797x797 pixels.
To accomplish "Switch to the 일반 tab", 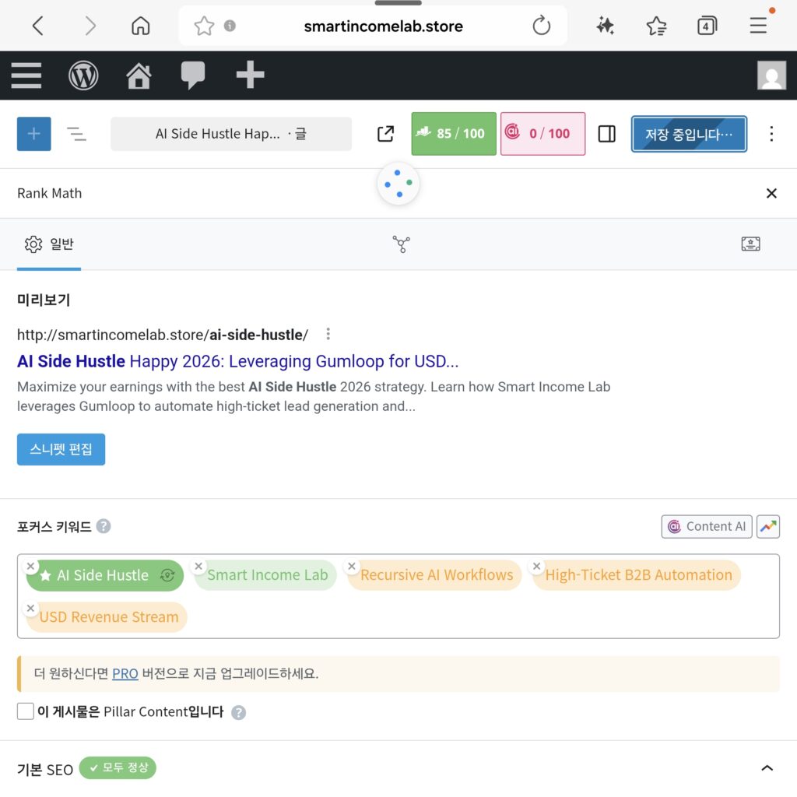I will coord(49,244).
